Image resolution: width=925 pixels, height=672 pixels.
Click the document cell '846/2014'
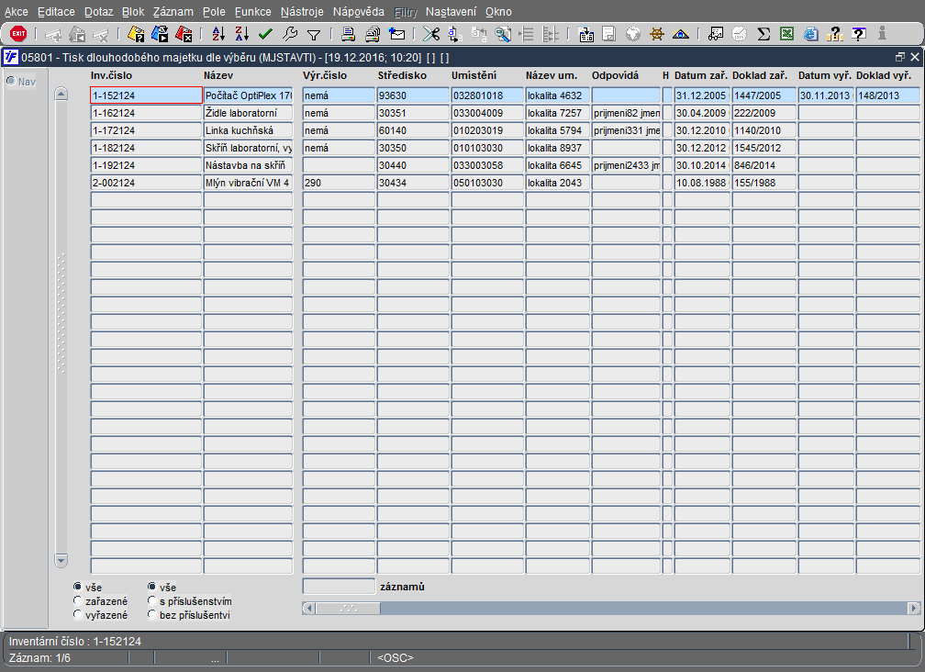pyautogui.click(x=763, y=165)
